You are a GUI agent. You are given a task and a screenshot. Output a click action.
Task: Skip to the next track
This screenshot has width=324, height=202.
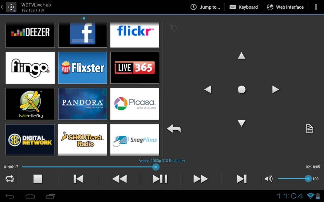241,179
